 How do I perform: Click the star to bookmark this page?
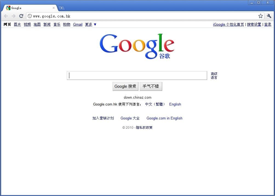260,16
